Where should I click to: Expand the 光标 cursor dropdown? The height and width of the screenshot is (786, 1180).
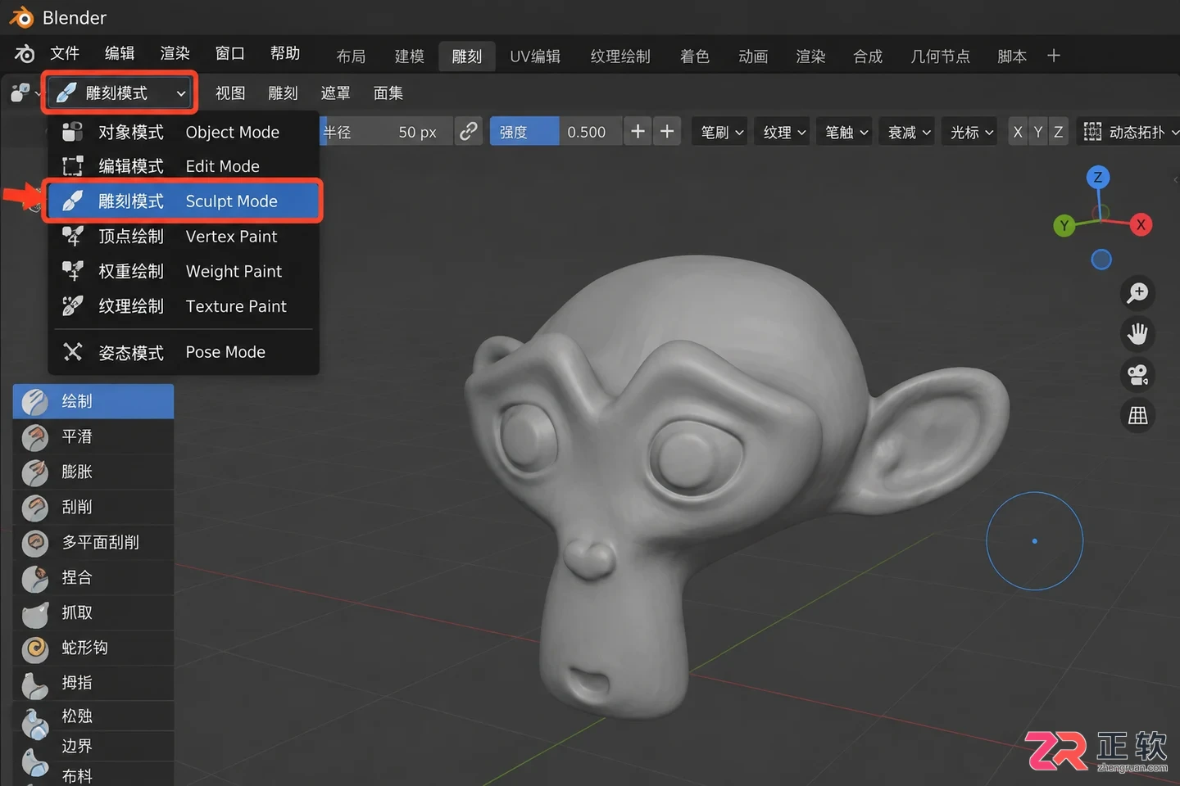pos(971,132)
